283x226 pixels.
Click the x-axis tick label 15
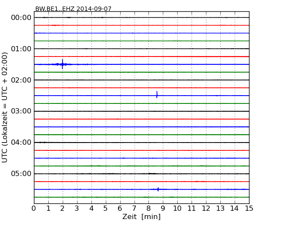tap(249, 209)
